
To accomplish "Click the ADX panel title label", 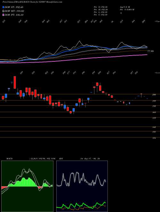I will tap(61, 158).
